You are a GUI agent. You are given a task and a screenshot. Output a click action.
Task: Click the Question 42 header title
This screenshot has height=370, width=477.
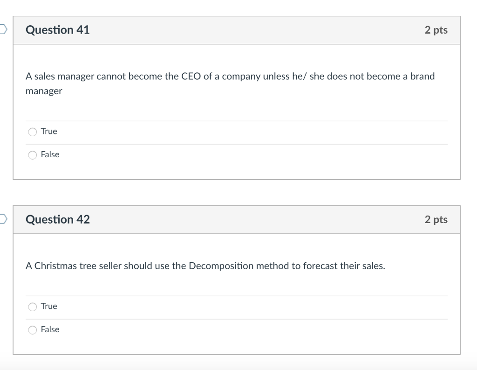[58, 219]
